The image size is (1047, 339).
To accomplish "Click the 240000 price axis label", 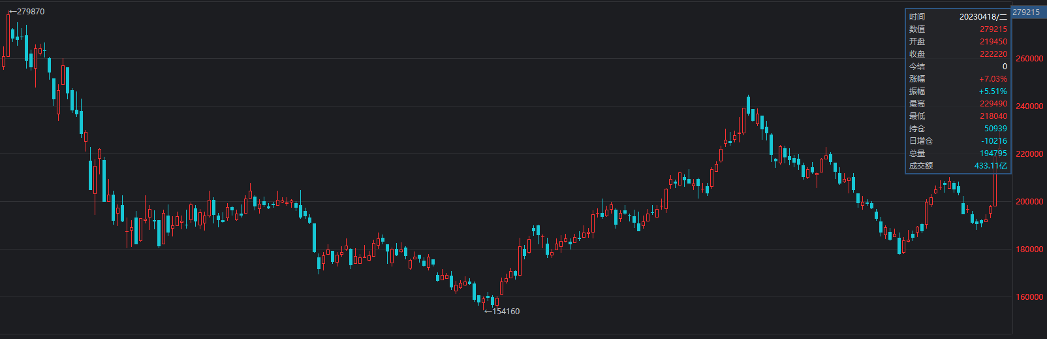I will (1029, 106).
